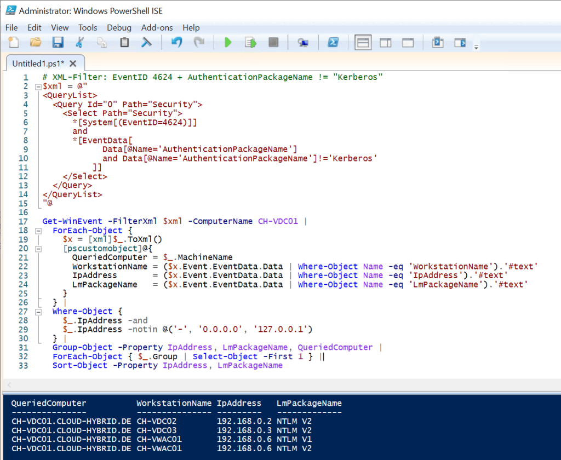Screen dimensions: 561x460
Task: Click the New script icon
Action: point(13,43)
